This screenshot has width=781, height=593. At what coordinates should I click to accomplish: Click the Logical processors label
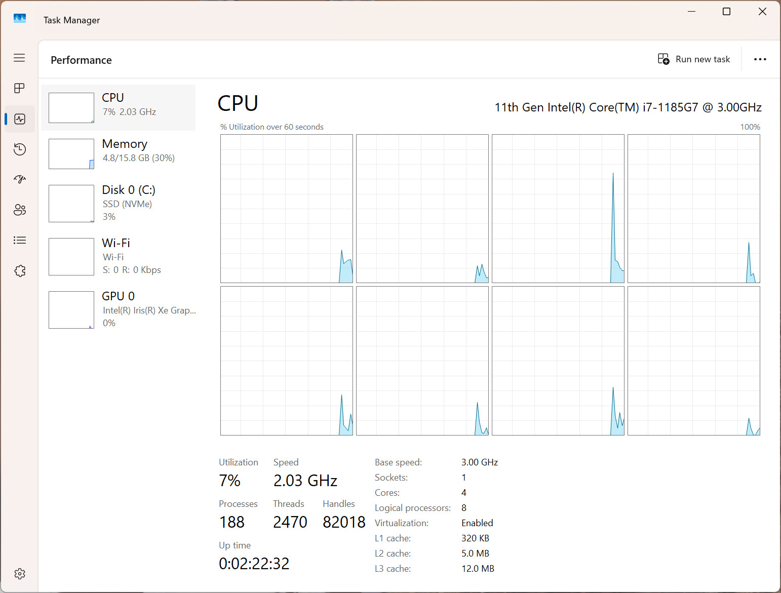click(413, 508)
